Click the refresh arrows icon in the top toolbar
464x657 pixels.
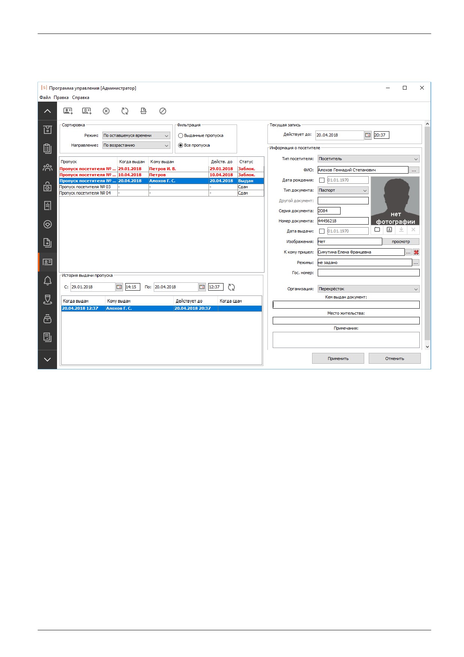coord(125,111)
